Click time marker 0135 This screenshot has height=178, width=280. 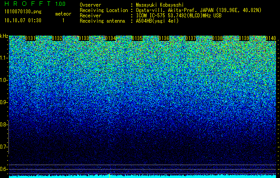point(137,38)
